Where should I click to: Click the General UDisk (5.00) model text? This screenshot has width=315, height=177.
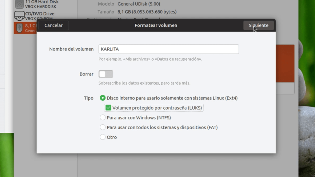click(x=139, y=4)
